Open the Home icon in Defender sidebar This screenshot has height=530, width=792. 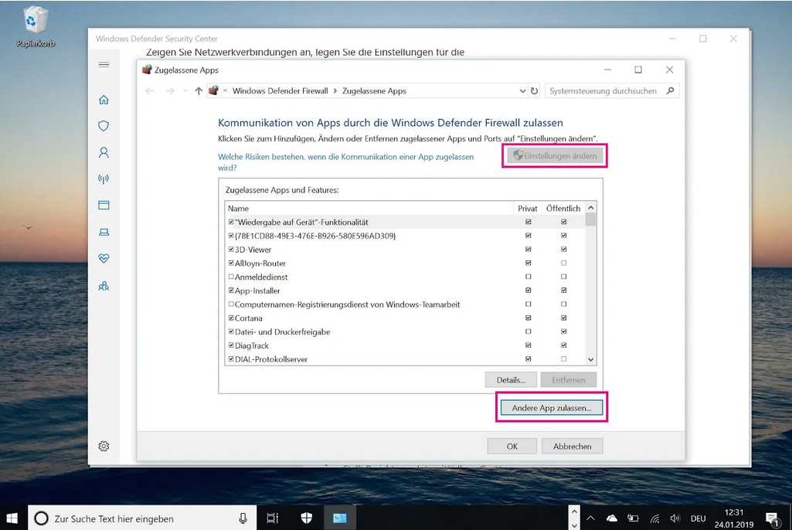[104, 100]
